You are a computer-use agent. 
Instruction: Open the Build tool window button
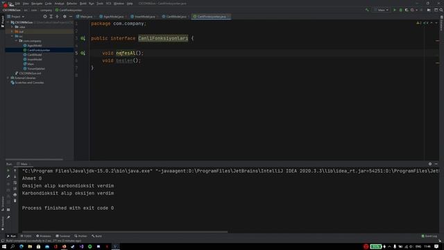click(x=96, y=236)
